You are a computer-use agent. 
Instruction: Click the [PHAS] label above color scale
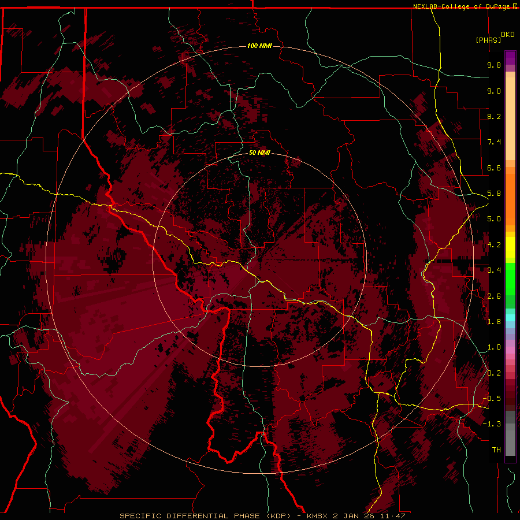click(x=488, y=40)
